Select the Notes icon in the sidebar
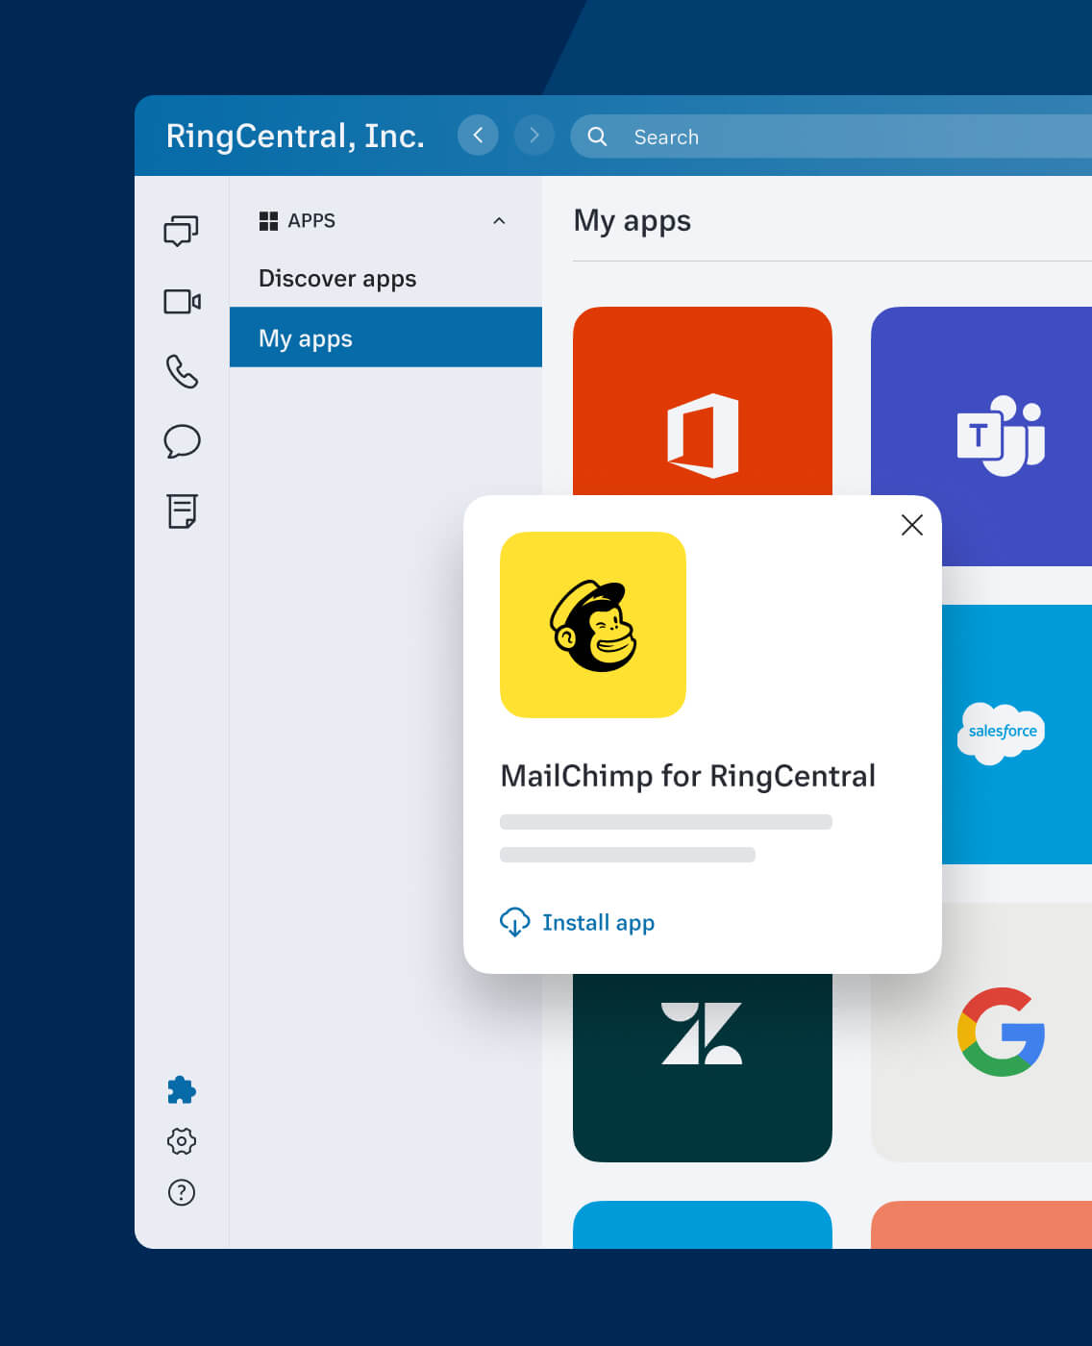 tap(181, 512)
